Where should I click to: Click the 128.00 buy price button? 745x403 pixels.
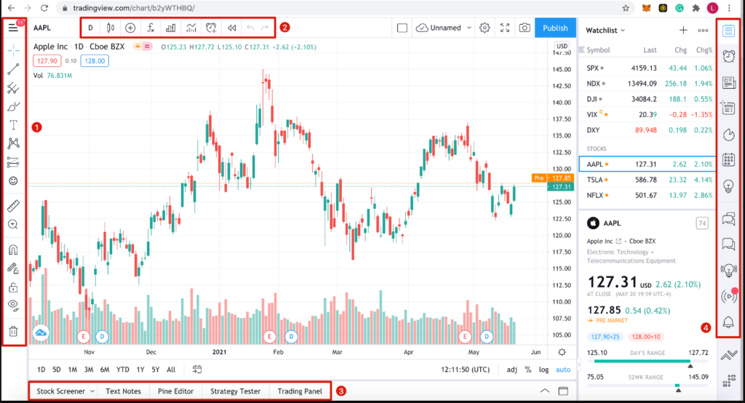[95, 61]
